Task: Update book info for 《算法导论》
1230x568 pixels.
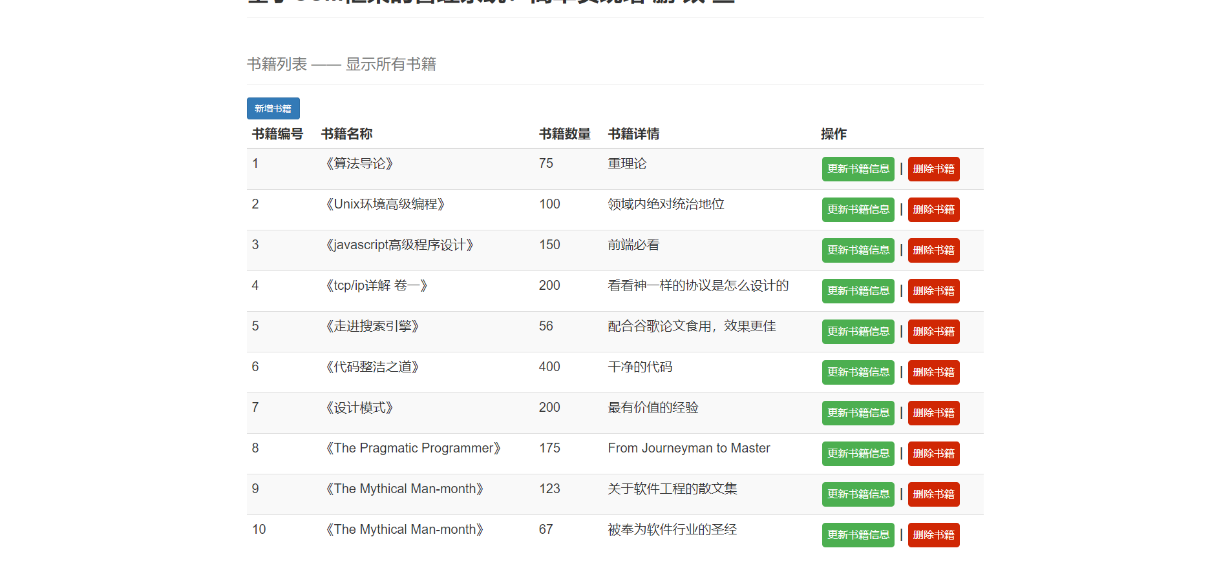Action: [x=858, y=169]
